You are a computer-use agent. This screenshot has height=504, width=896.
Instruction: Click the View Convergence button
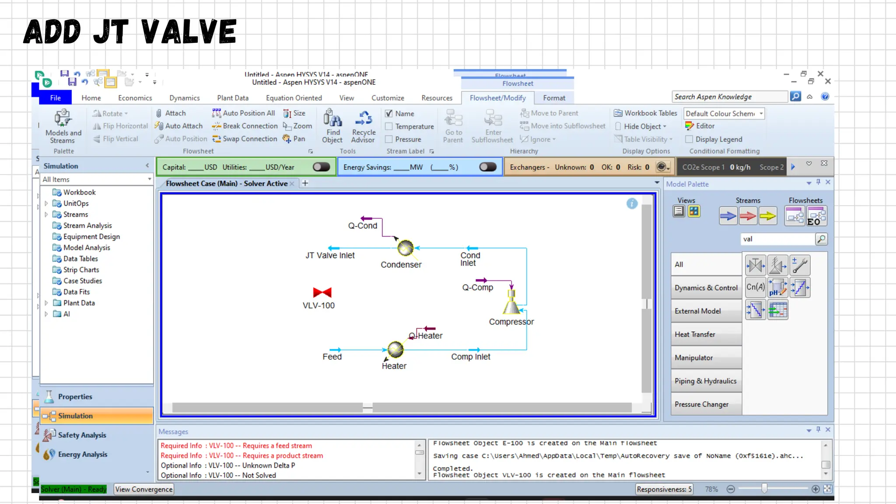tap(143, 489)
